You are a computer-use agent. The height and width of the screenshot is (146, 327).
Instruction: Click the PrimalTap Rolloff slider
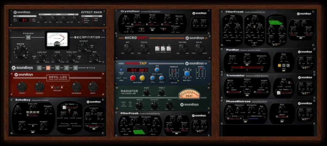[174, 81]
